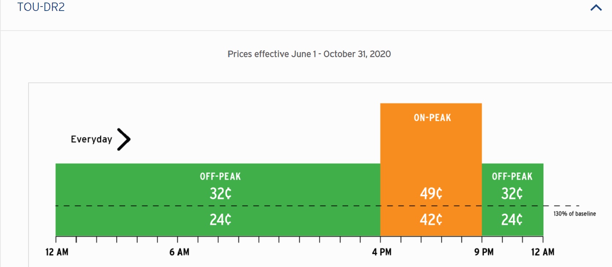This screenshot has height=267, width=612.
Task: Click the prices effective date range text
Action: [x=309, y=54]
